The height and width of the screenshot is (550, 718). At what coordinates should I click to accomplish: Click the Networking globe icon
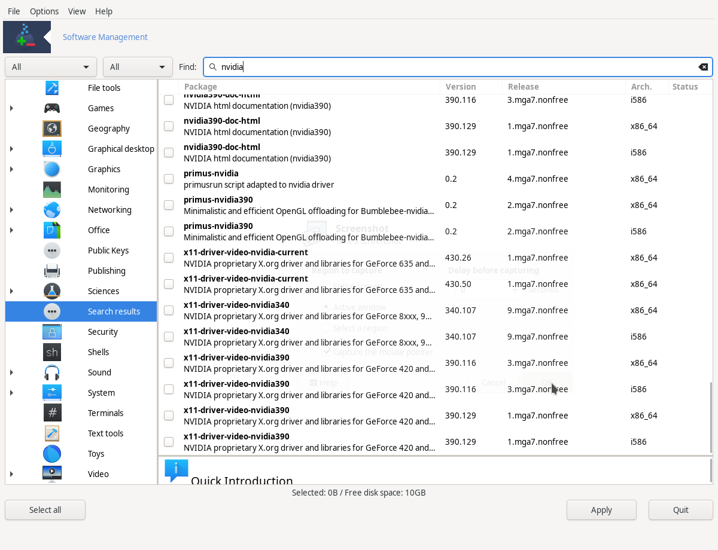pyautogui.click(x=52, y=210)
